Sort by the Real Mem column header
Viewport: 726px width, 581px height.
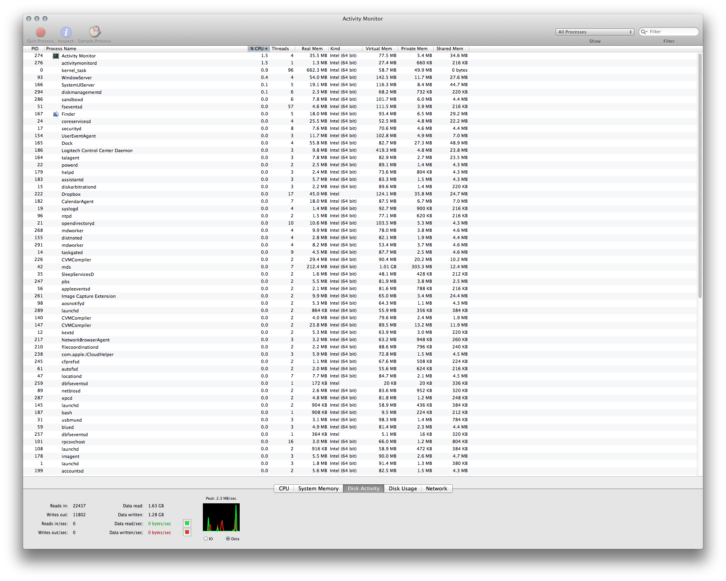(311, 49)
